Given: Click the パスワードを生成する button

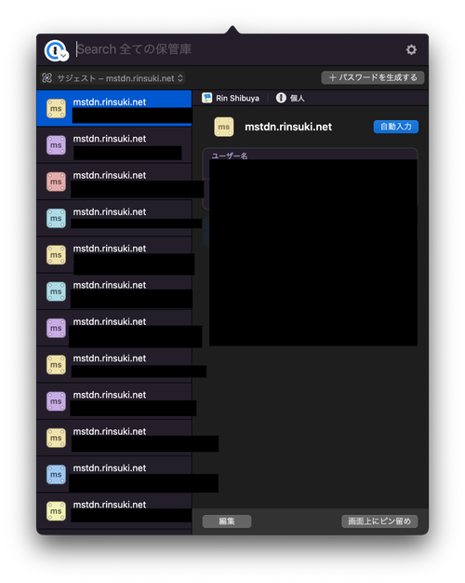Looking at the screenshot, I should click(x=373, y=77).
